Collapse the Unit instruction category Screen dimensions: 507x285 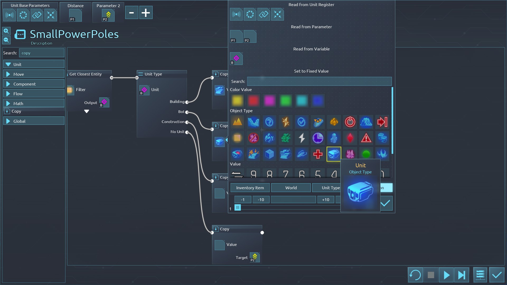(34, 64)
